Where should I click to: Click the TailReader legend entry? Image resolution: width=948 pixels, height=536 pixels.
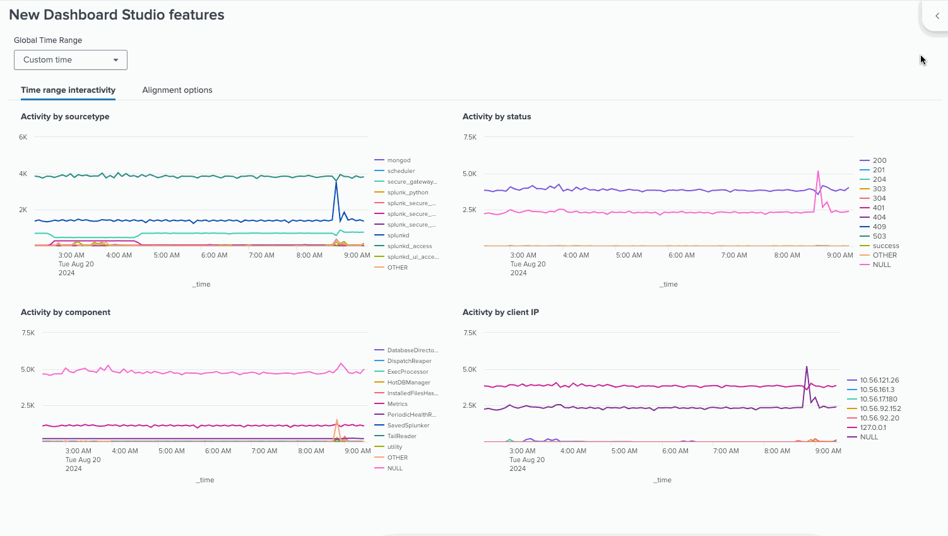401,436
